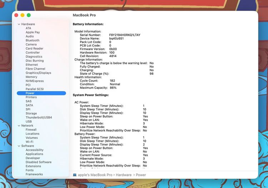268x188 pixels.
Task: Select Camera in the sidebar
Action: click(31, 44)
